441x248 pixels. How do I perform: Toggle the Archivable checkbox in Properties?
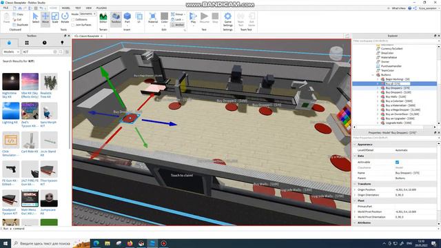click(397, 163)
